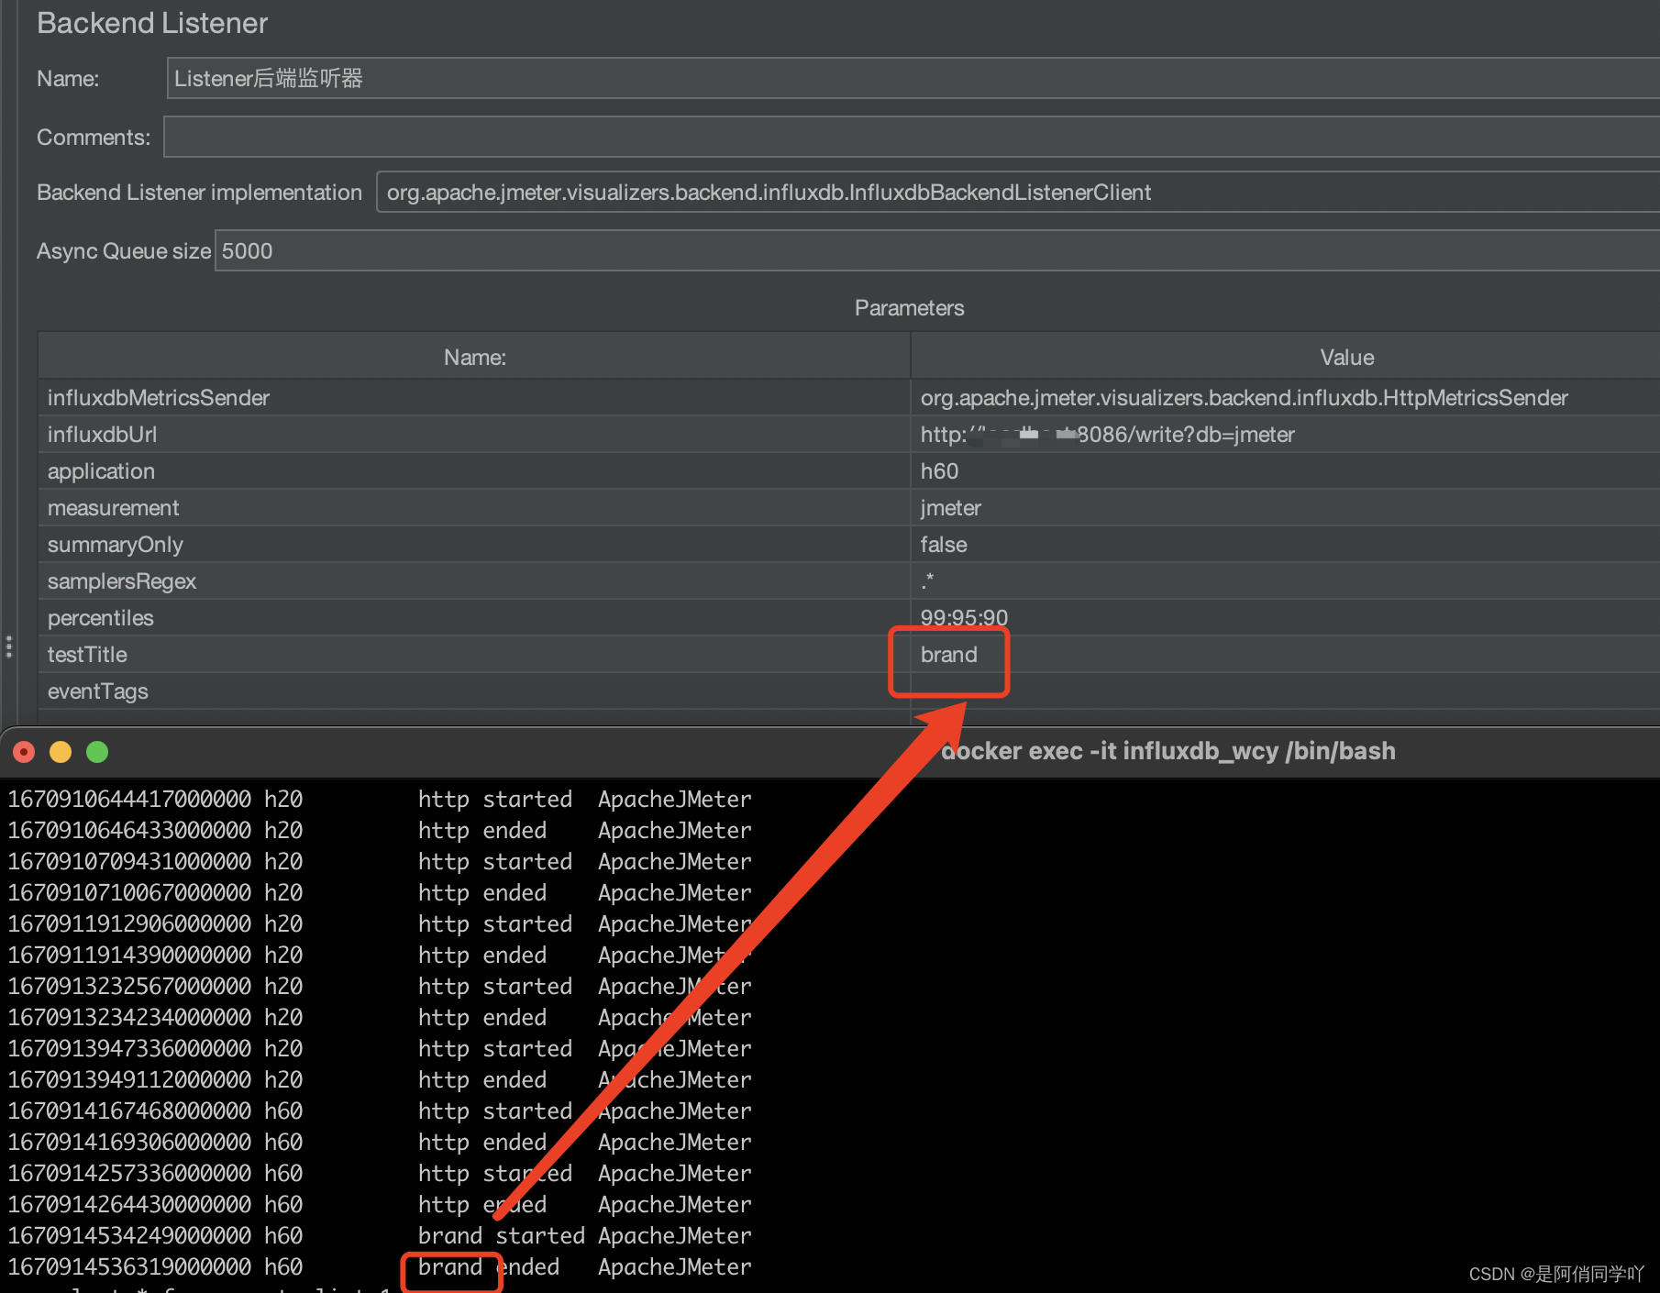Close the terminal window with red button
The image size is (1660, 1293).
coord(24,752)
